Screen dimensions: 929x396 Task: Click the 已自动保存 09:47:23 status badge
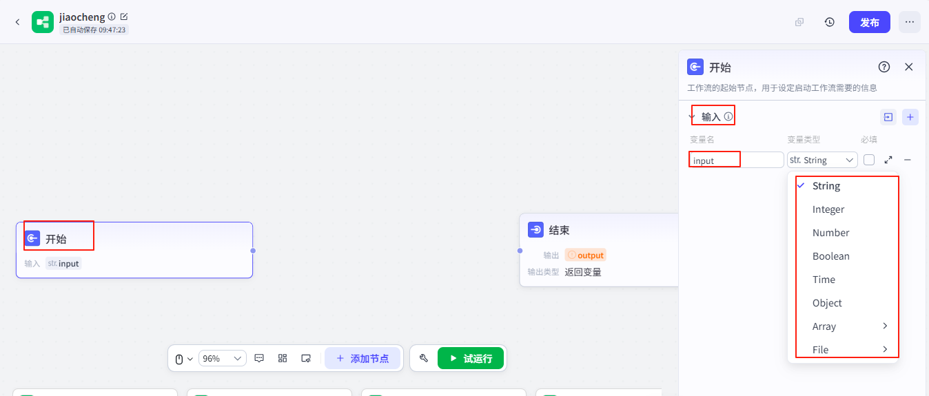coord(94,30)
